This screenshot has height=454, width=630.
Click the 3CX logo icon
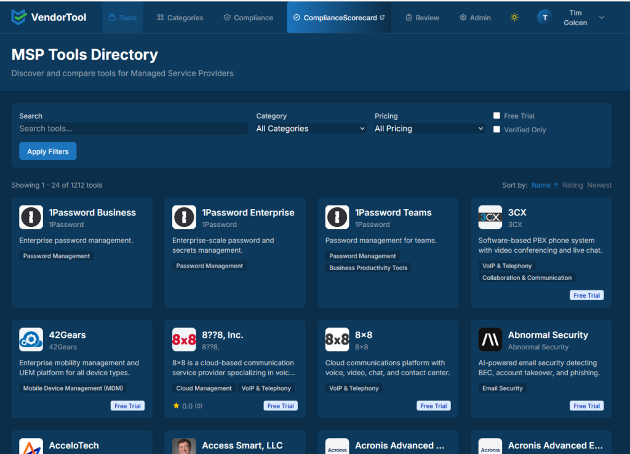(x=490, y=217)
